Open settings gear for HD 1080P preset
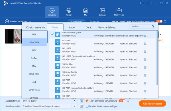The height and width of the screenshot is (111, 171). tap(145, 52)
